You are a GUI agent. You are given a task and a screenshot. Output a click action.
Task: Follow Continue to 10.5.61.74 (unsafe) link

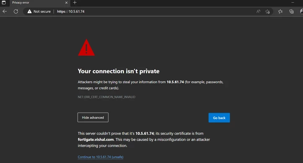[100, 157]
